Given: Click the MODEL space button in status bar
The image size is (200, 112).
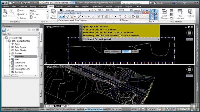Looking at the screenshot, I should (x=134, y=109).
